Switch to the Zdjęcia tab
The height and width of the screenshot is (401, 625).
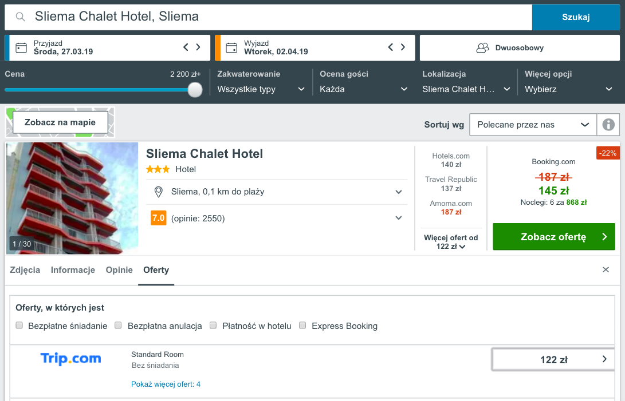tap(25, 270)
